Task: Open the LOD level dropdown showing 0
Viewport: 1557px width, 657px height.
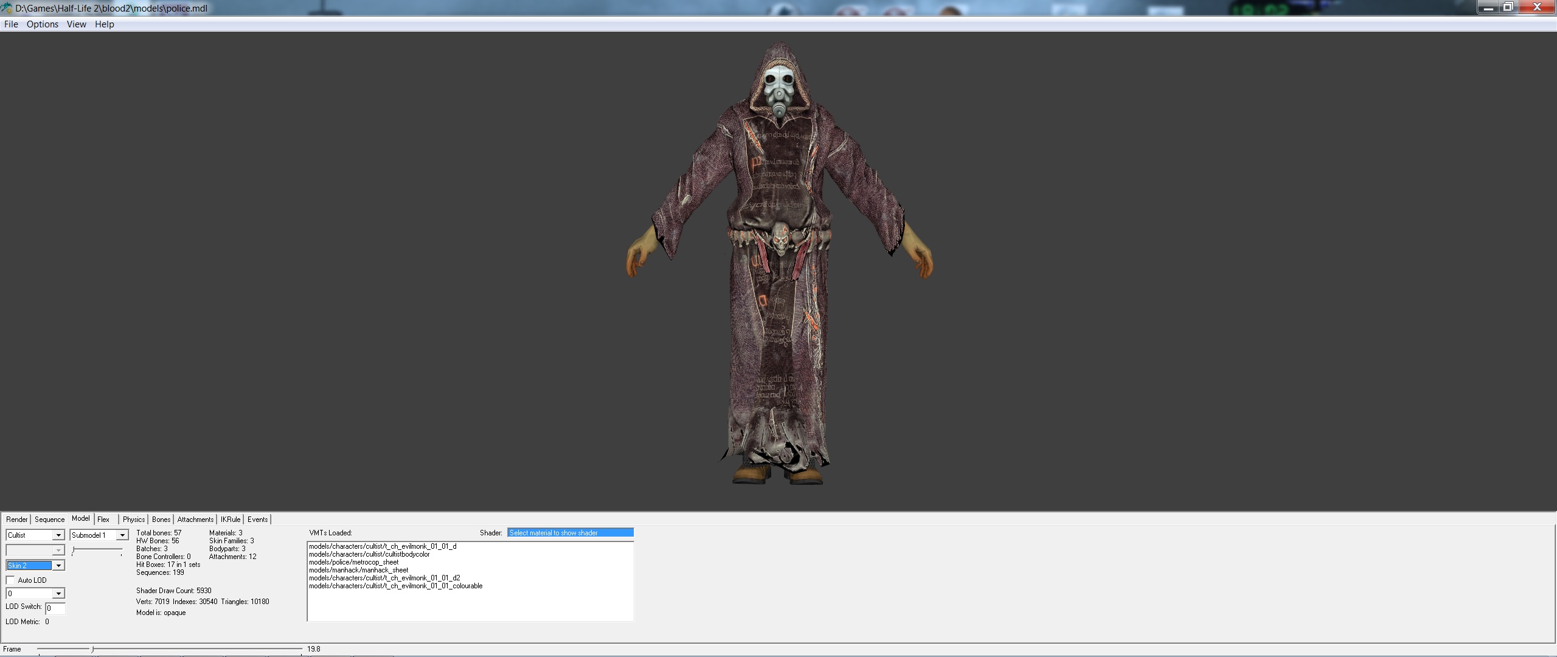Action: [x=58, y=594]
